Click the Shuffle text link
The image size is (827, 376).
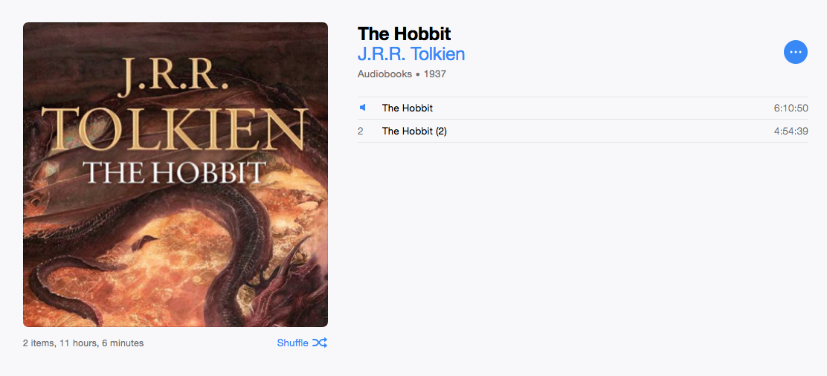(293, 343)
